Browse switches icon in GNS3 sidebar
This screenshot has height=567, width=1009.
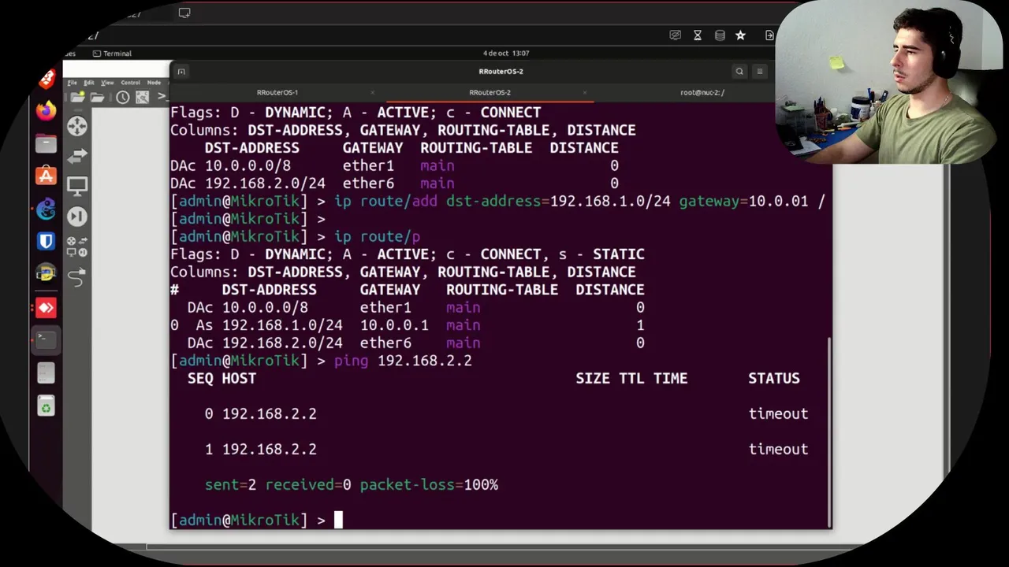tap(76, 156)
